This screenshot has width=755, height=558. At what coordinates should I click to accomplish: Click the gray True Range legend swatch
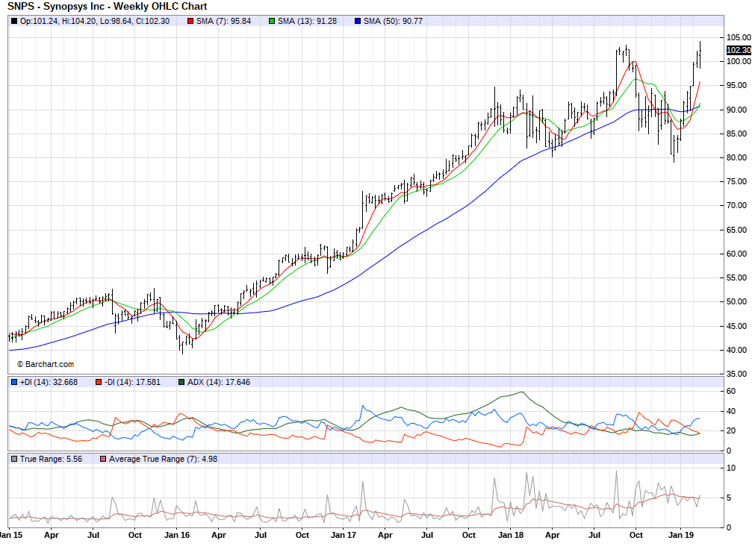click(x=14, y=459)
